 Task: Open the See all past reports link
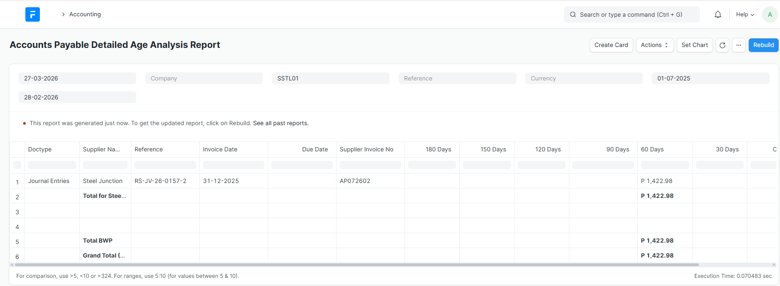pyautogui.click(x=281, y=123)
